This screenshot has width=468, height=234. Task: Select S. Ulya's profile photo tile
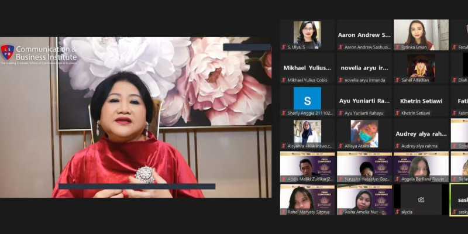coord(308,35)
